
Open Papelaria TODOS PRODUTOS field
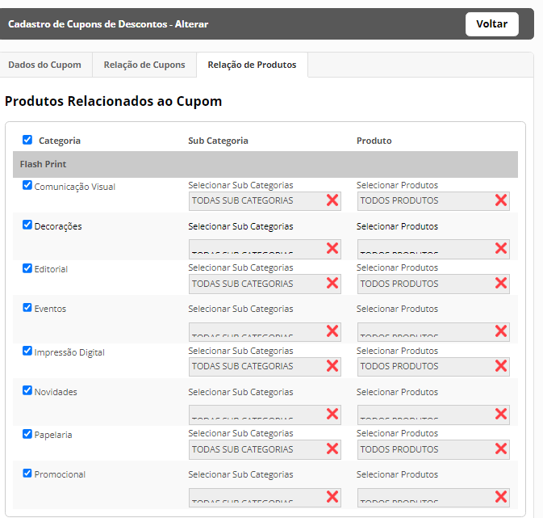[x=433, y=449]
